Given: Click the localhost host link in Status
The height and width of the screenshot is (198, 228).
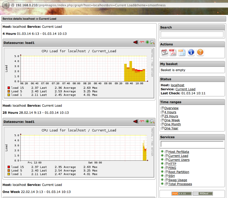Looking at the screenshot, I should pos(177,85).
